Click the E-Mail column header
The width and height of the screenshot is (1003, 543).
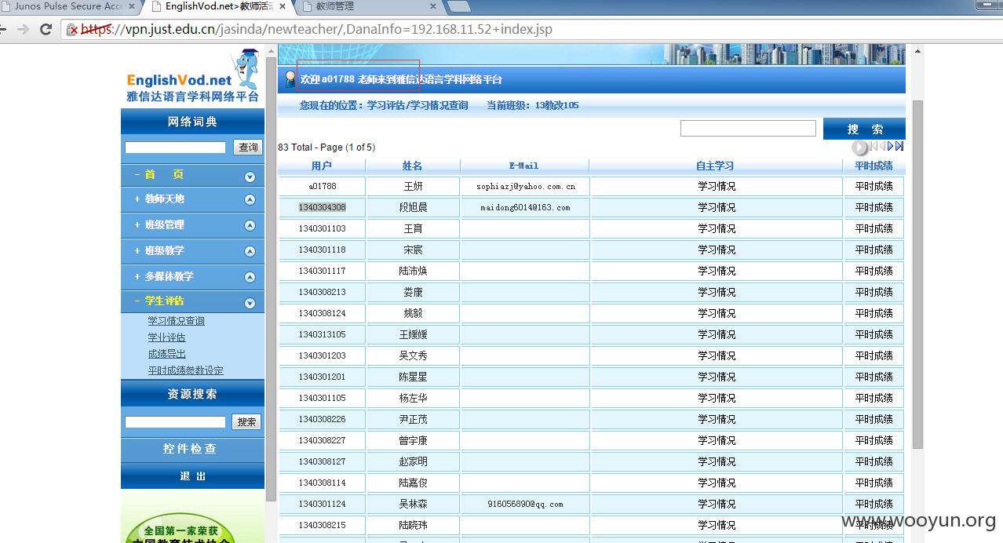[x=524, y=166]
